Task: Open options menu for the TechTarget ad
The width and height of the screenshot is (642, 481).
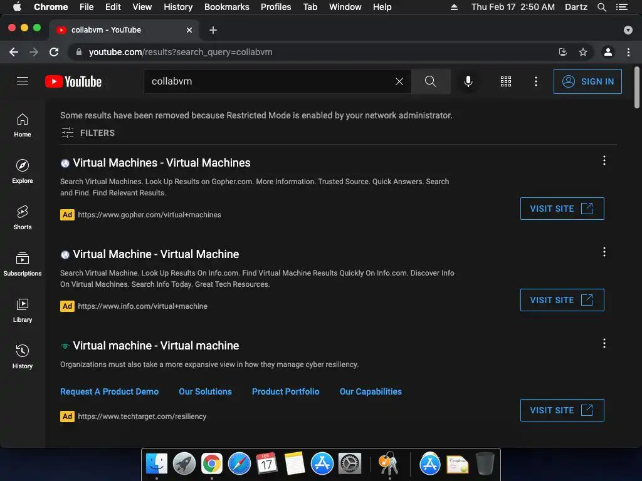Action: coord(604,343)
